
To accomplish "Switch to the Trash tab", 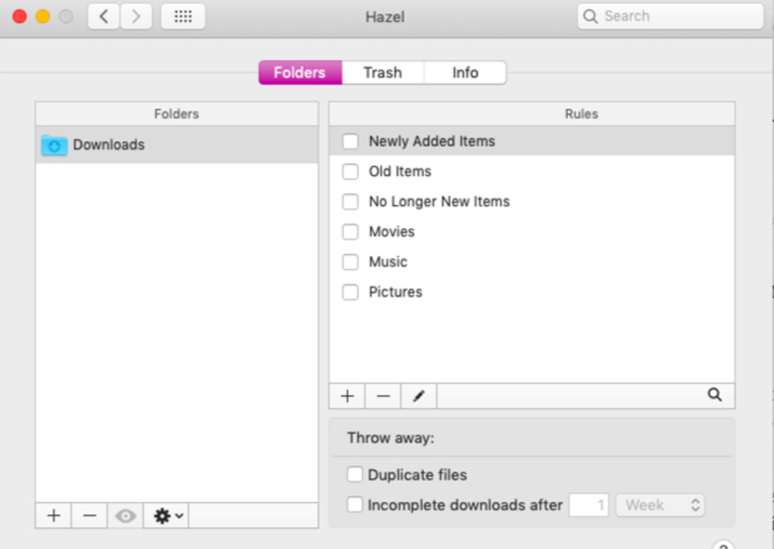I will point(383,72).
